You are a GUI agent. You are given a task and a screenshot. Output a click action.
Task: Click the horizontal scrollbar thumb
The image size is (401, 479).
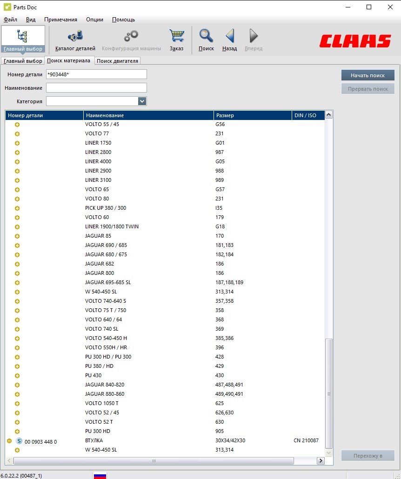coord(154,461)
